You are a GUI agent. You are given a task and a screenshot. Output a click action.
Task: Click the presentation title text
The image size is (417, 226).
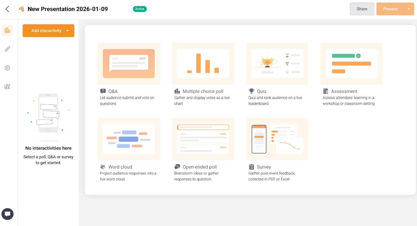68,9
